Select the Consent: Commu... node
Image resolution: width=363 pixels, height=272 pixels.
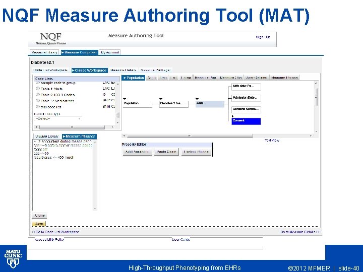pyautogui.click(x=246, y=109)
